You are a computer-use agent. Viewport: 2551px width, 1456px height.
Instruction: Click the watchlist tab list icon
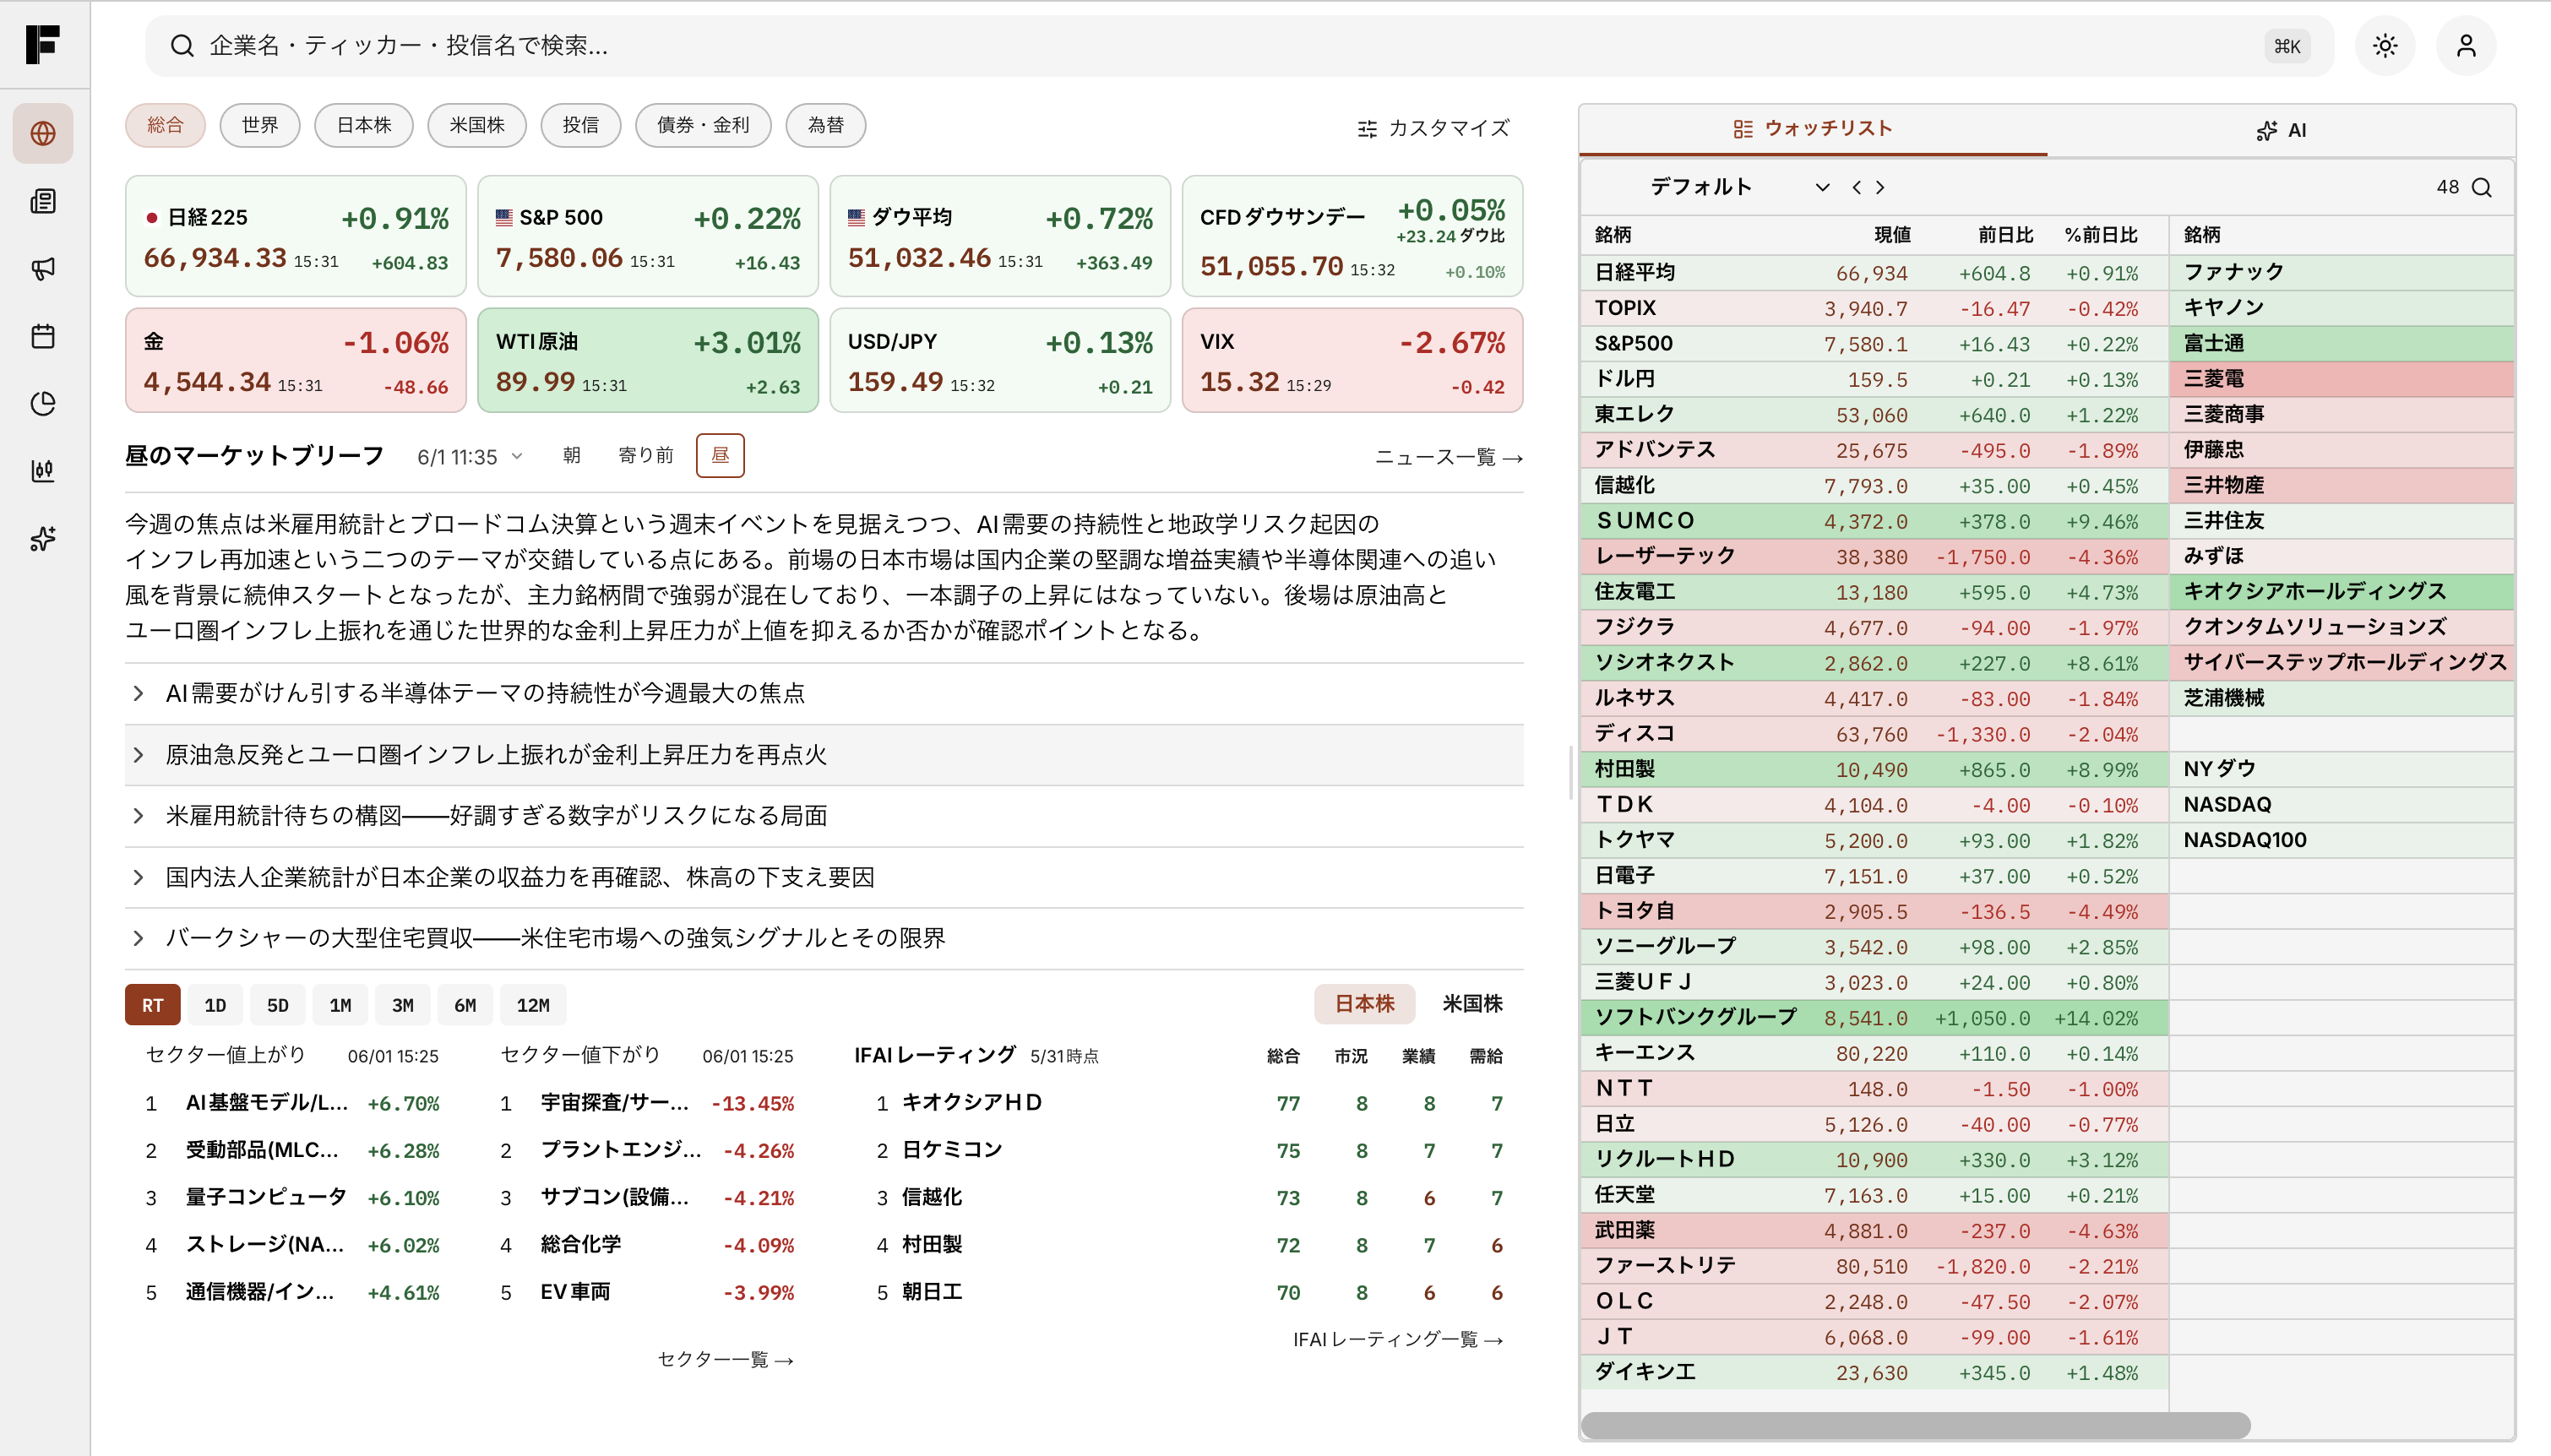[x=1743, y=129]
